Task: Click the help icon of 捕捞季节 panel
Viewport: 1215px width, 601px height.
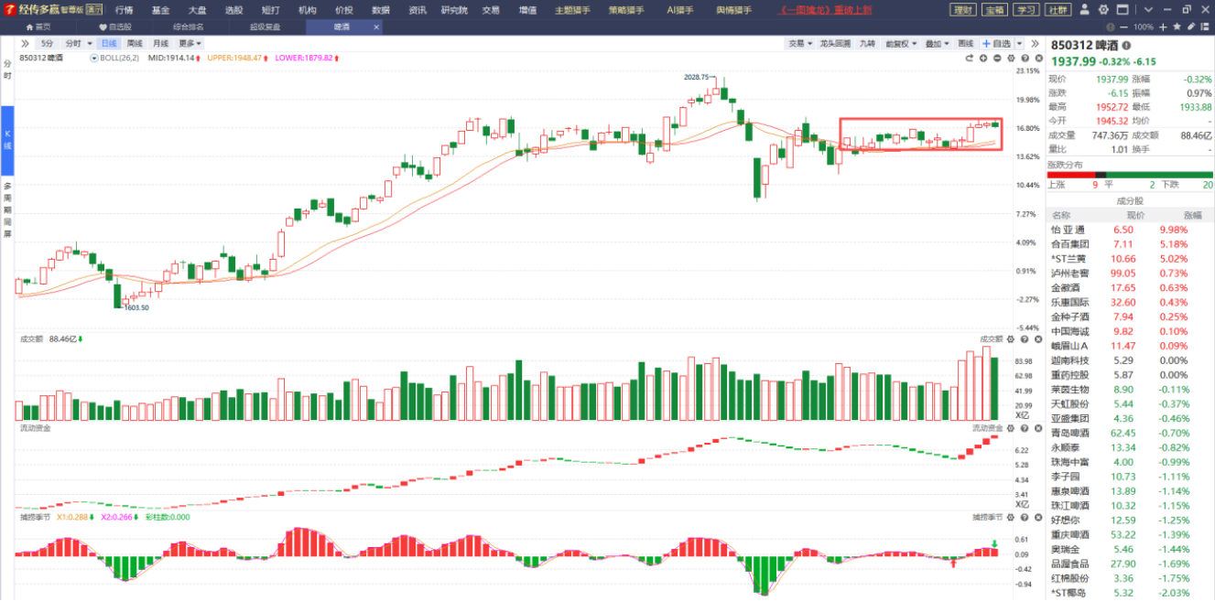Action: pyautogui.click(x=1025, y=517)
